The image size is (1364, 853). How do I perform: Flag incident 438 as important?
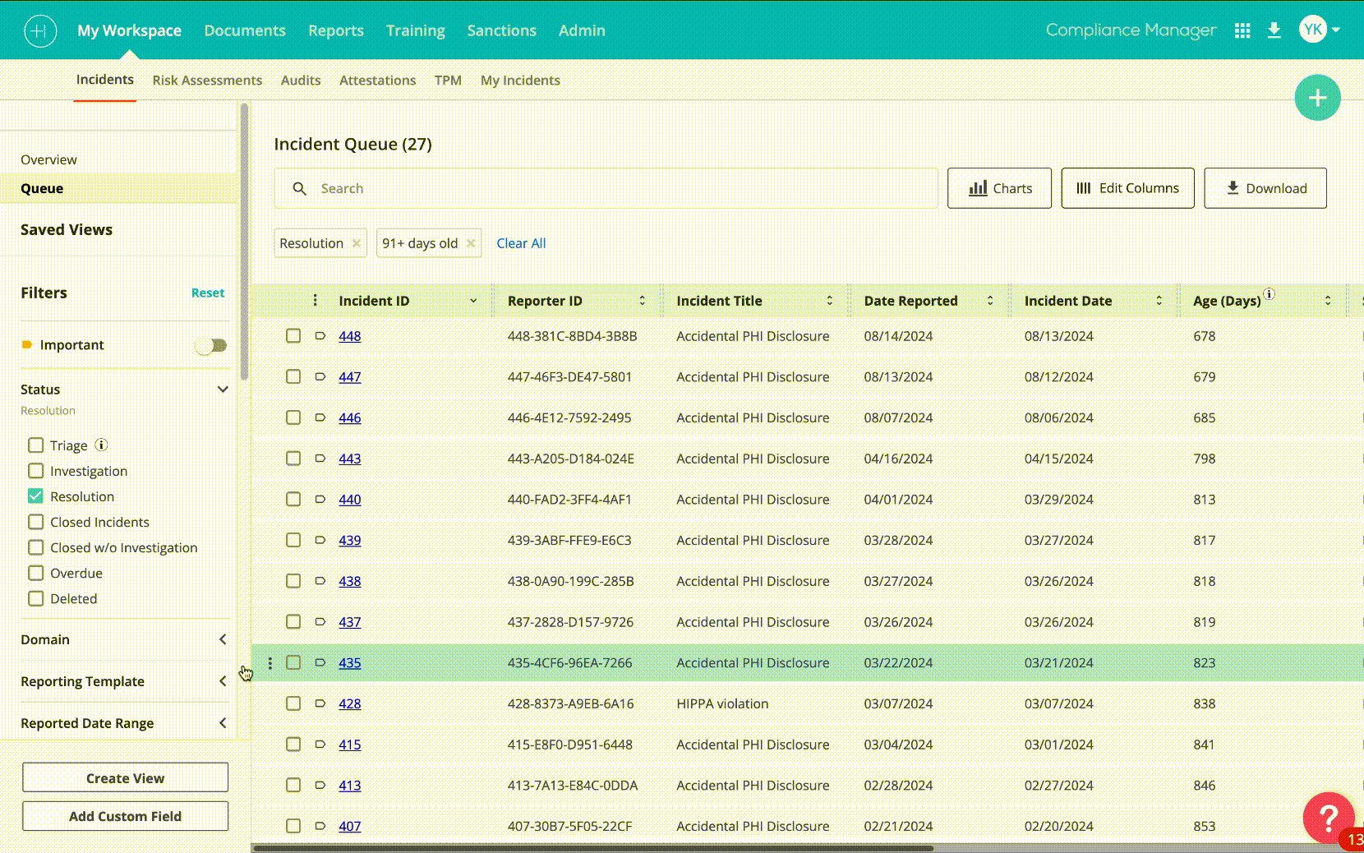[x=320, y=580]
